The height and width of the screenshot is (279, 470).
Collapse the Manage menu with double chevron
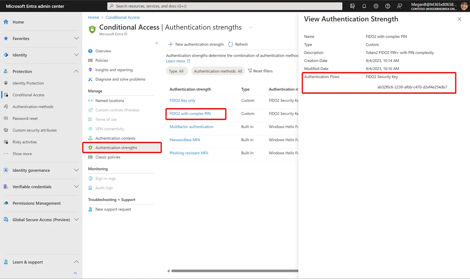coord(157,43)
